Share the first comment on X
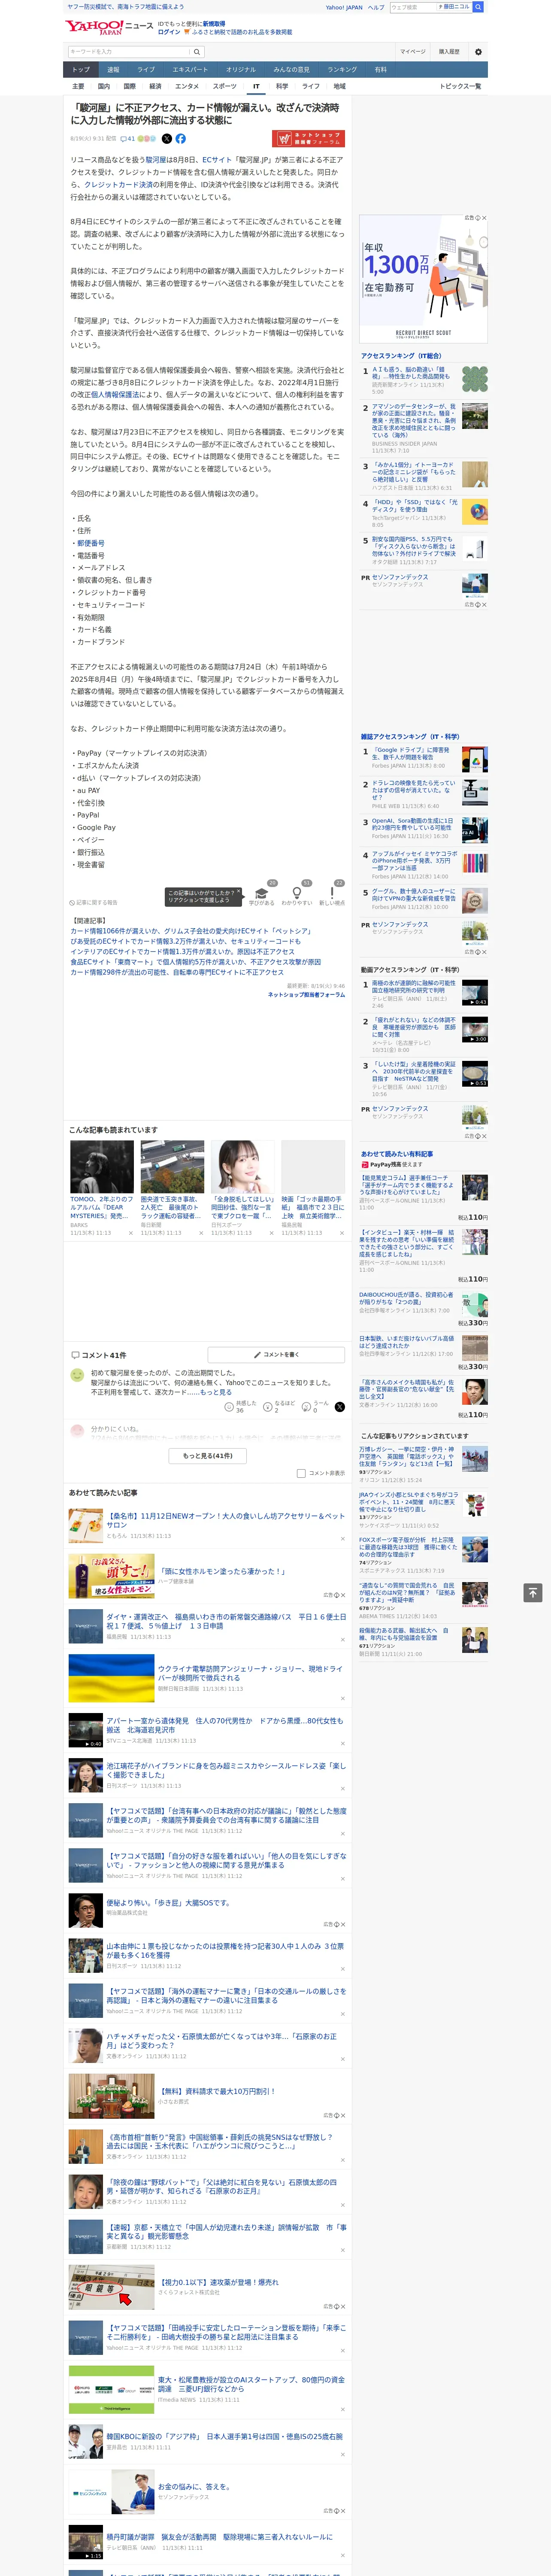 click(340, 1407)
